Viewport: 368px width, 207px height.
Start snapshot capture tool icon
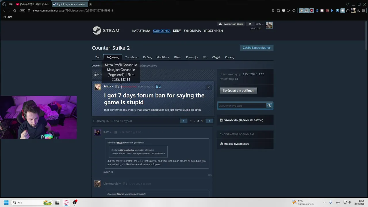point(278,11)
